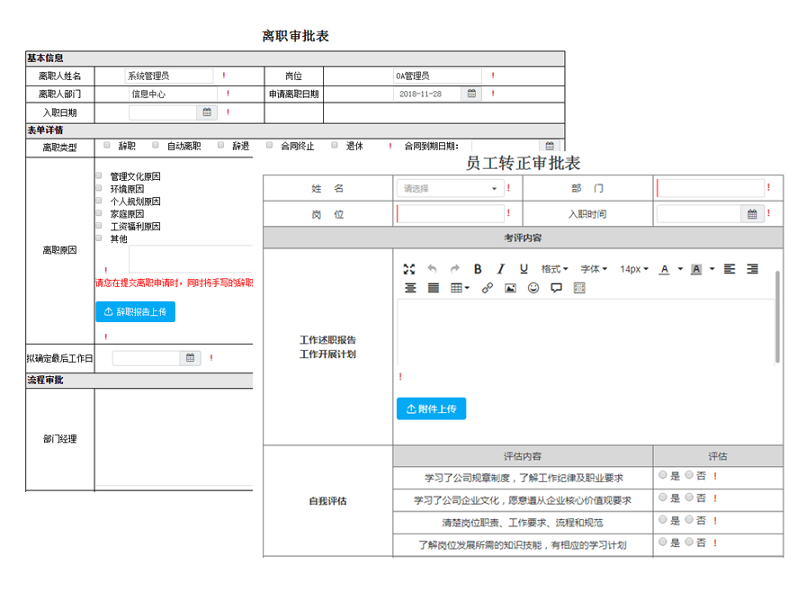Open calendar for 合同到期日期 field
This screenshot has height=592, width=806.
tap(550, 146)
